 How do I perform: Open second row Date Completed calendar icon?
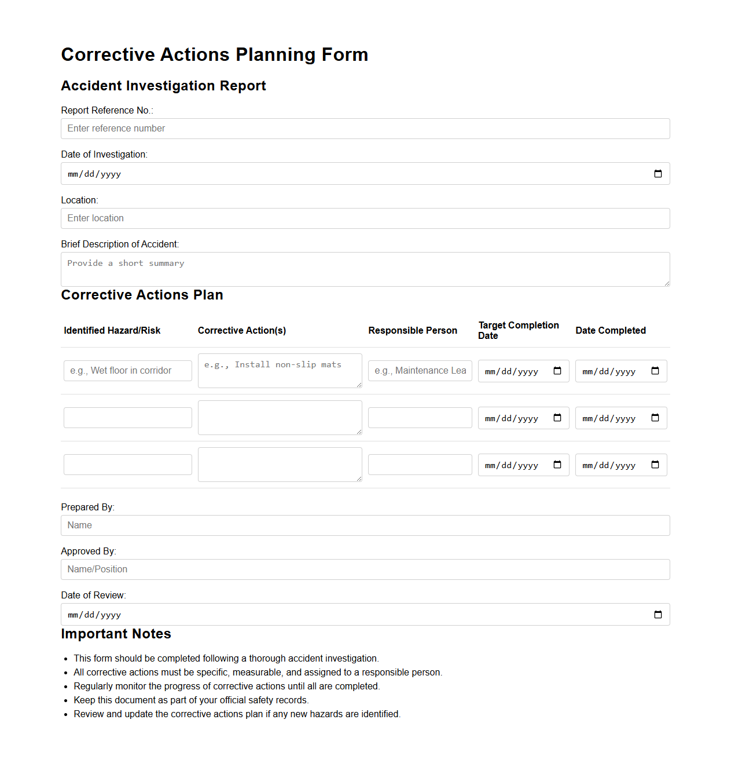pyautogui.click(x=655, y=418)
